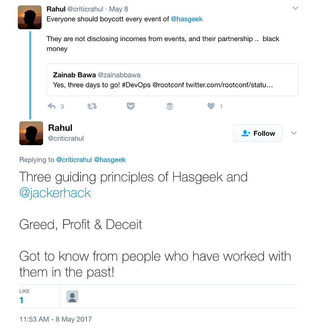
Task: Open the May 8 date on the top tweet
Action: click(118, 9)
